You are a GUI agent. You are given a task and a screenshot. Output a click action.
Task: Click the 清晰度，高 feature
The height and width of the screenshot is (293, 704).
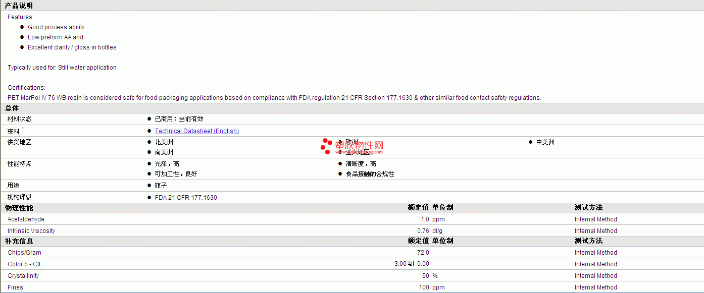361,164
